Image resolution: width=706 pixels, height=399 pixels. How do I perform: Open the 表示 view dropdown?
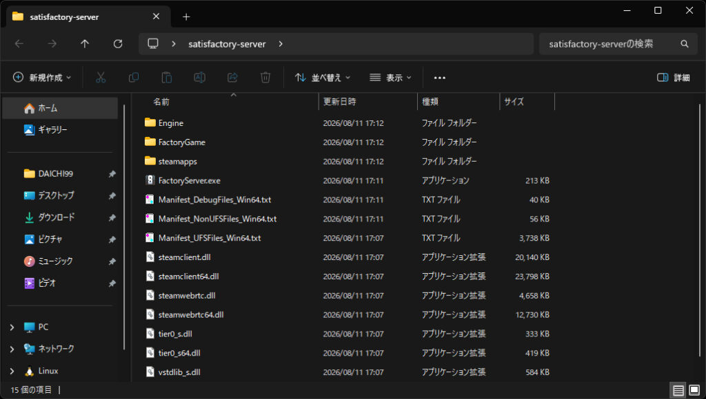click(390, 78)
